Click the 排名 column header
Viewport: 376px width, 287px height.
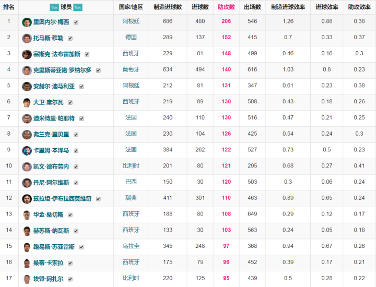[9, 7]
